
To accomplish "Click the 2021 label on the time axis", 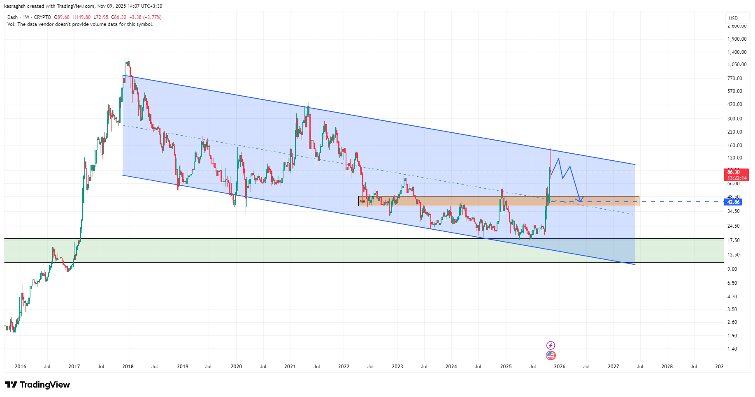I will coord(290,367).
